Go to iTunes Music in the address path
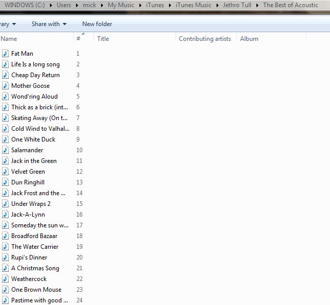Image resolution: width=330 pixels, height=305 pixels. point(194,5)
